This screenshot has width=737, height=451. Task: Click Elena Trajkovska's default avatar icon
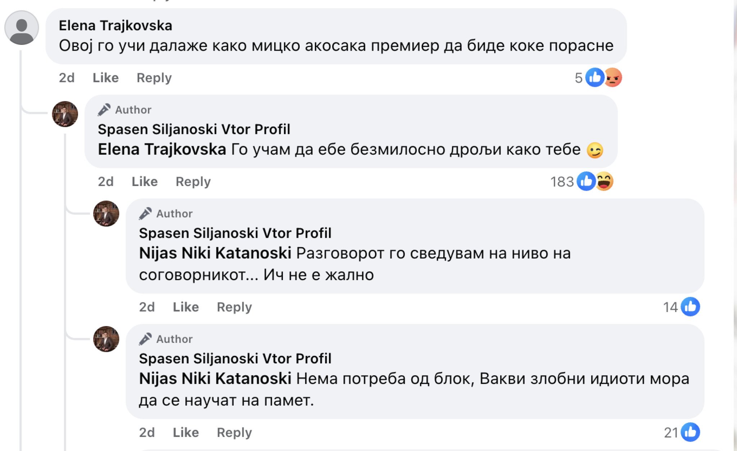click(x=22, y=28)
